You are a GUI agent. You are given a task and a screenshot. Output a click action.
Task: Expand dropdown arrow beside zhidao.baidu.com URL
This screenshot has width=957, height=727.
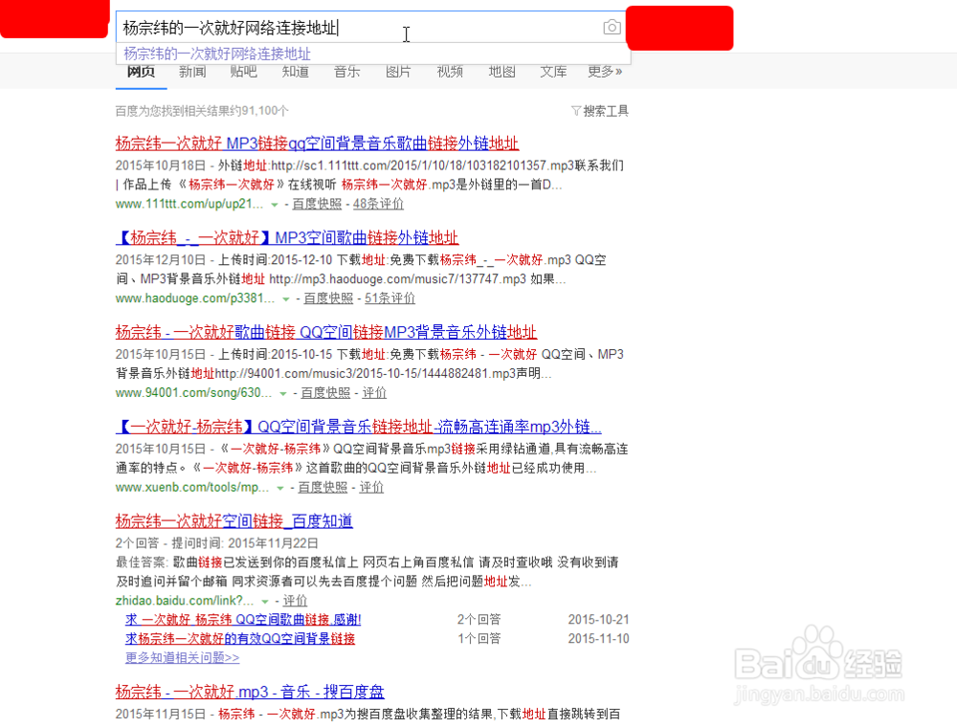click(x=265, y=602)
